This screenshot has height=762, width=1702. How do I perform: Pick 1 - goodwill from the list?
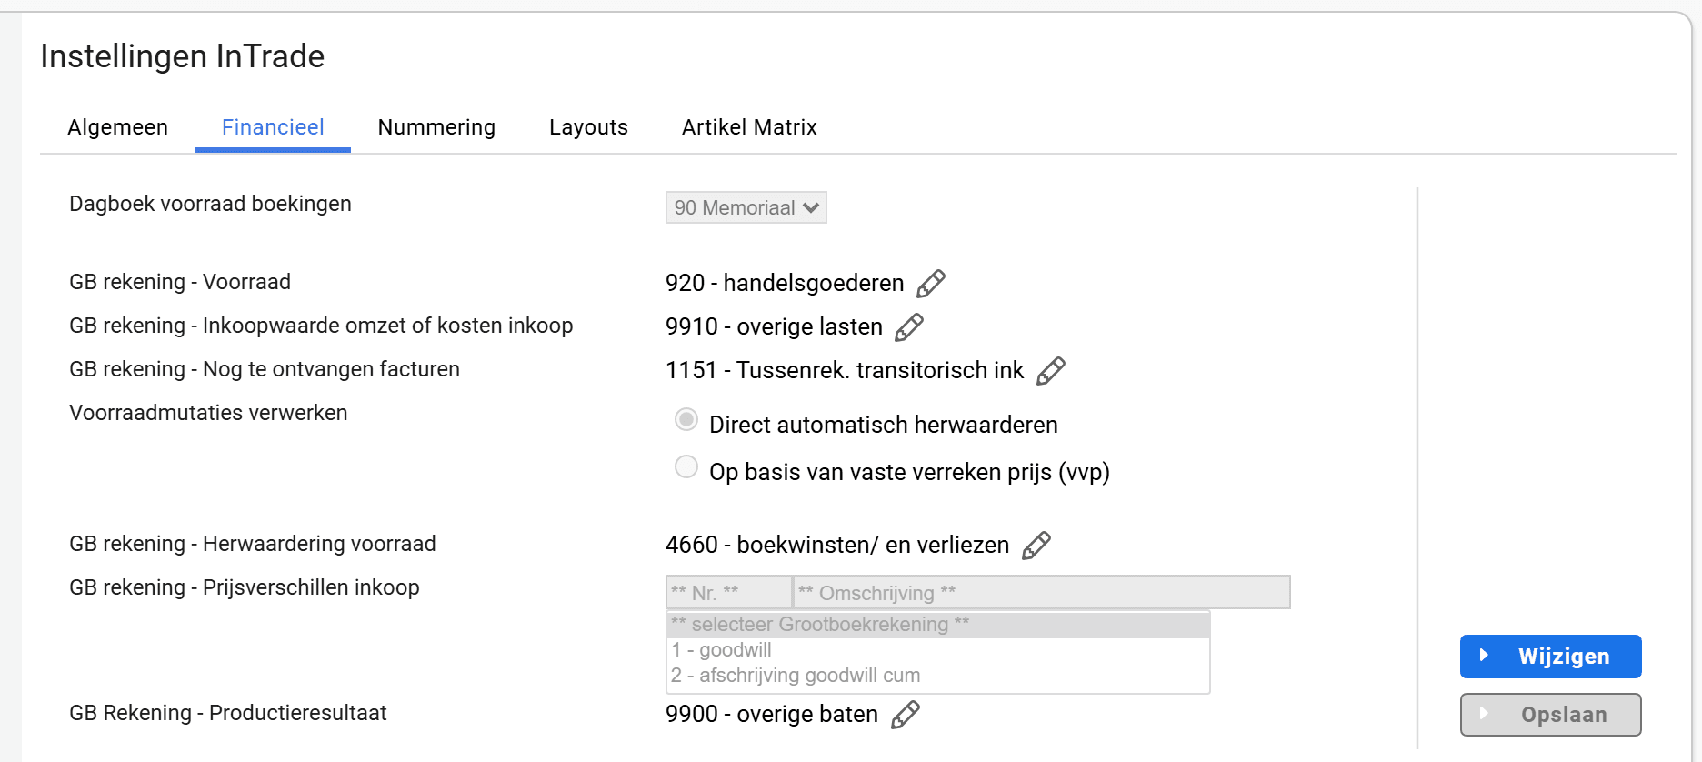pyautogui.click(x=938, y=650)
